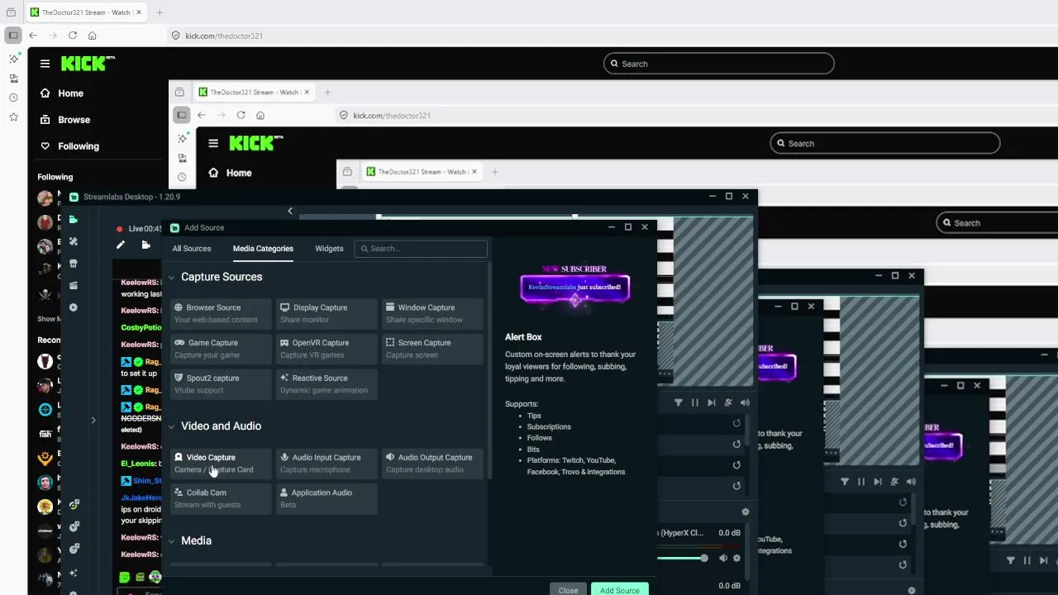Click the browser home icon in outermost toolbar
The width and height of the screenshot is (1058, 595).
tap(93, 36)
